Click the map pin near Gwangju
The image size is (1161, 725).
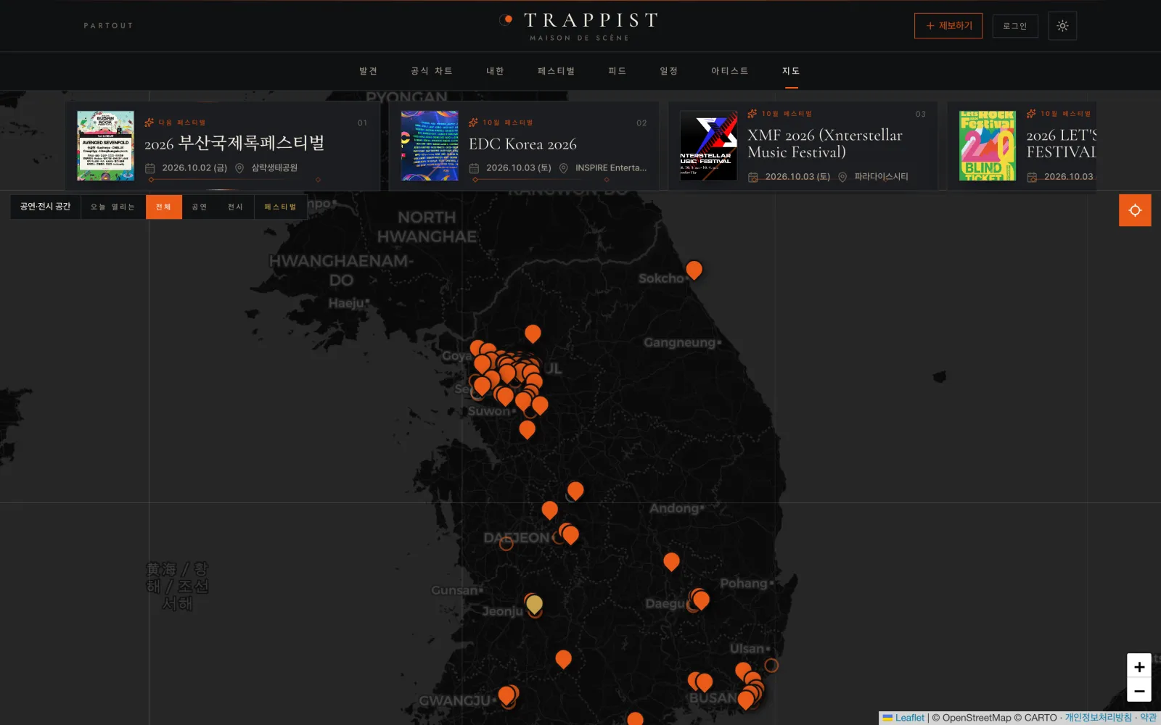(507, 696)
